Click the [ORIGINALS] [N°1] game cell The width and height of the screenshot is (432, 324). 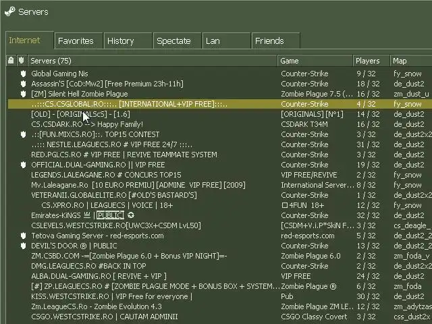point(312,114)
